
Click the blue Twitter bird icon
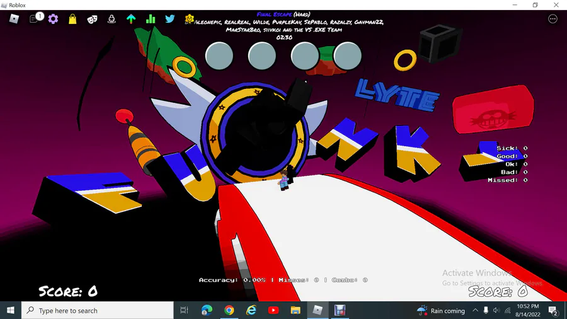170,18
